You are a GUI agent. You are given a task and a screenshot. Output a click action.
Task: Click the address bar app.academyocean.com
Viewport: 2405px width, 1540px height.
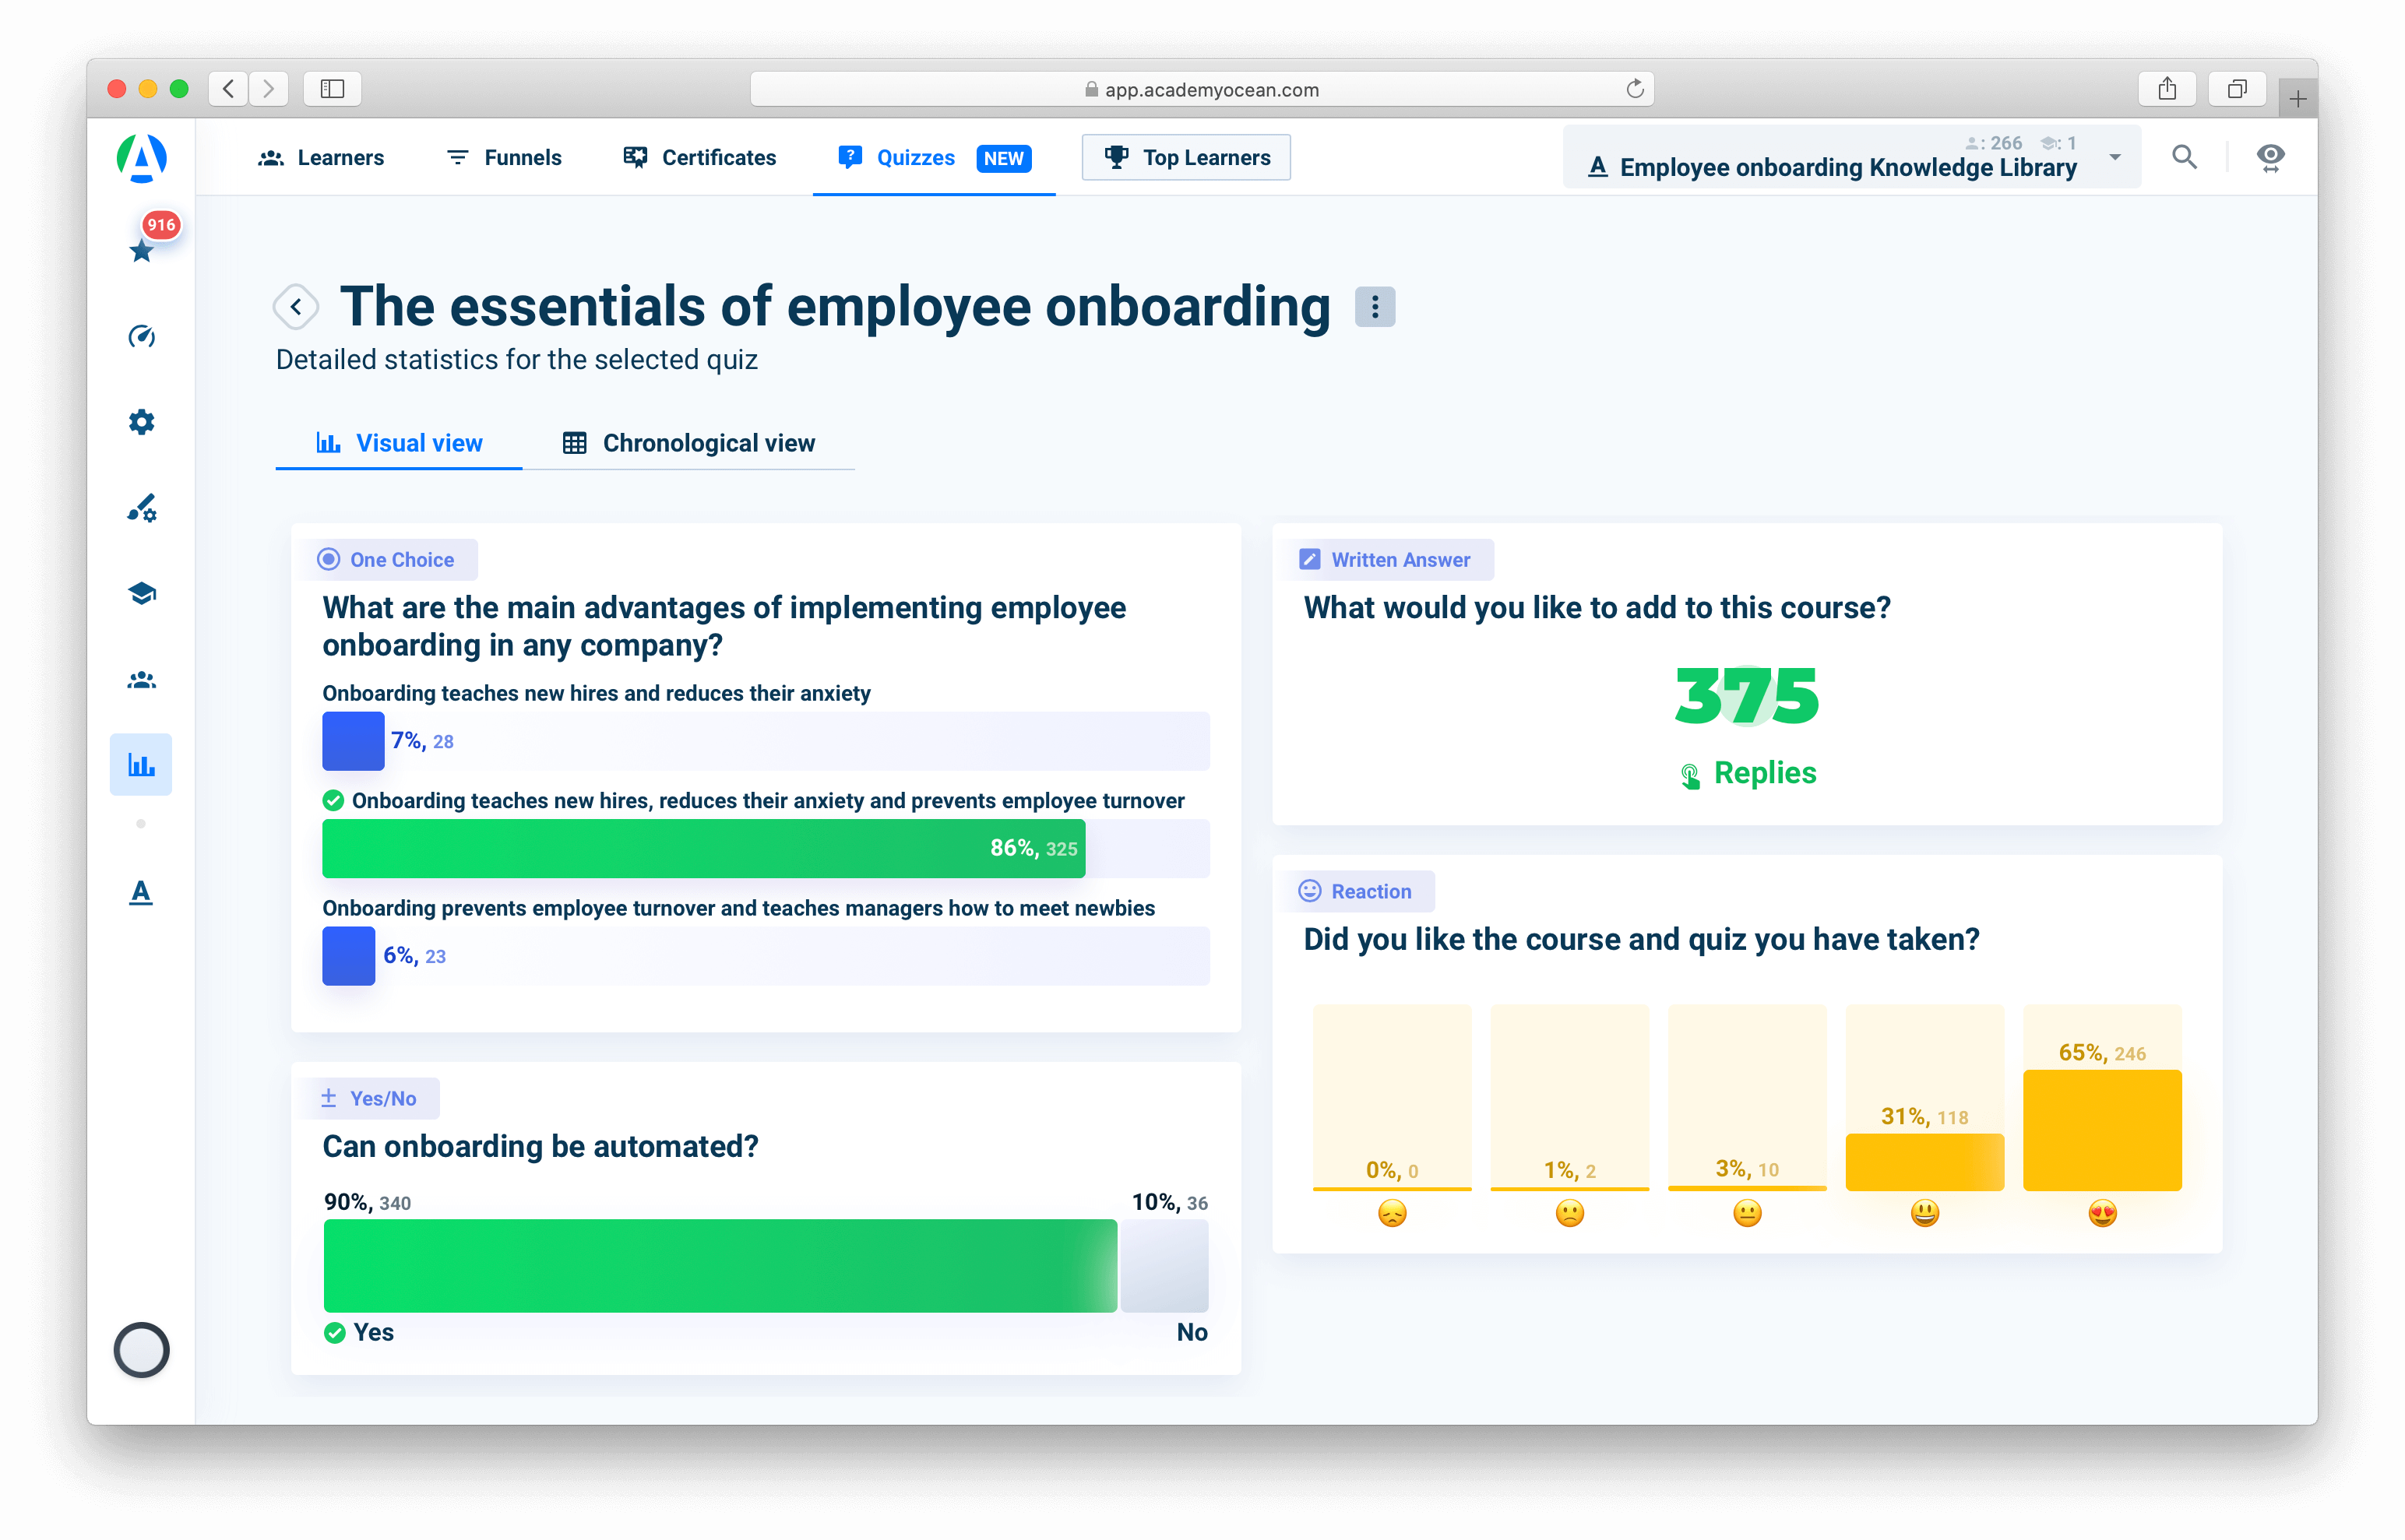1202,89
